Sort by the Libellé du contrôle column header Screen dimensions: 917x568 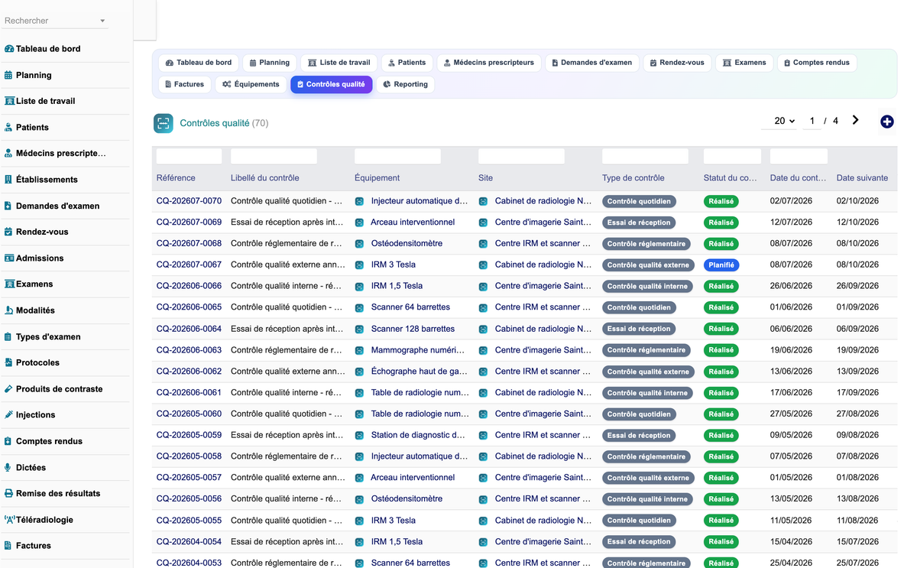pos(265,178)
